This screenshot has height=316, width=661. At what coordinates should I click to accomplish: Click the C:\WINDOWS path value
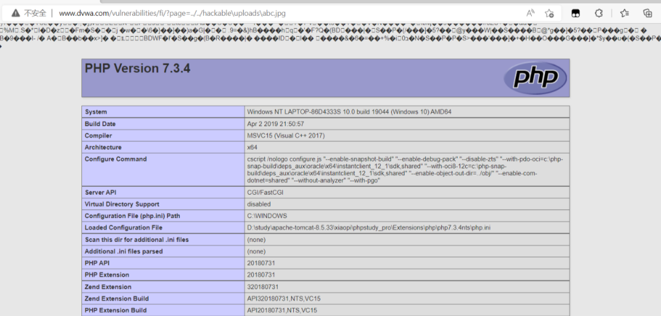[x=267, y=216]
